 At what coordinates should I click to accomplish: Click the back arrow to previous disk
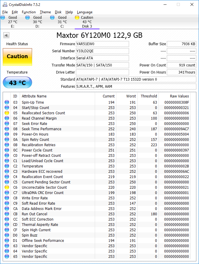(6, 35)
